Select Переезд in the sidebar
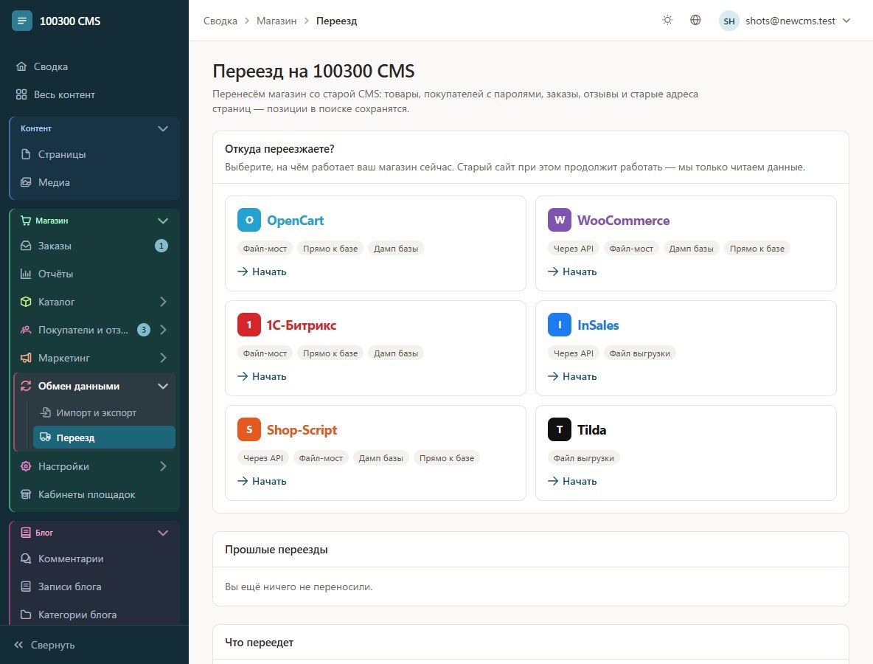The image size is (873, 664). pyautogui.click(x=104, y=438)
